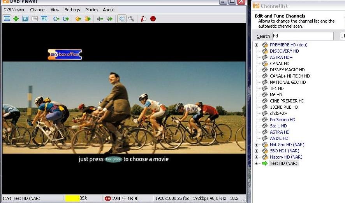Open the Plugins menu

point(92,10)
